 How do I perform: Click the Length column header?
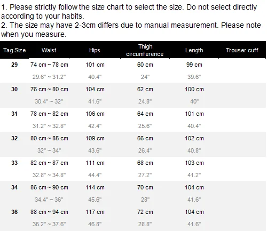tap(194, 50)
